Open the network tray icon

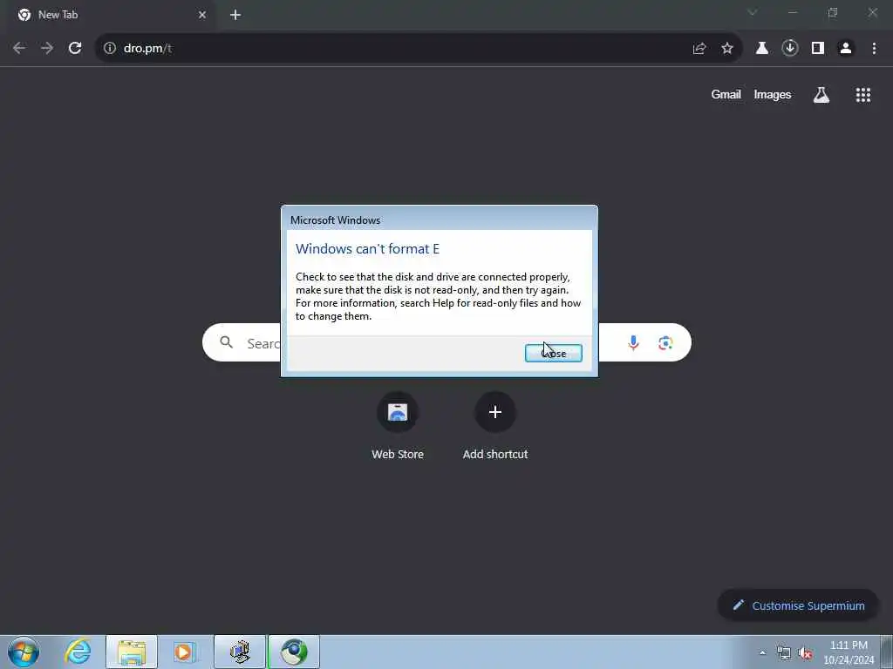(784, 652)
